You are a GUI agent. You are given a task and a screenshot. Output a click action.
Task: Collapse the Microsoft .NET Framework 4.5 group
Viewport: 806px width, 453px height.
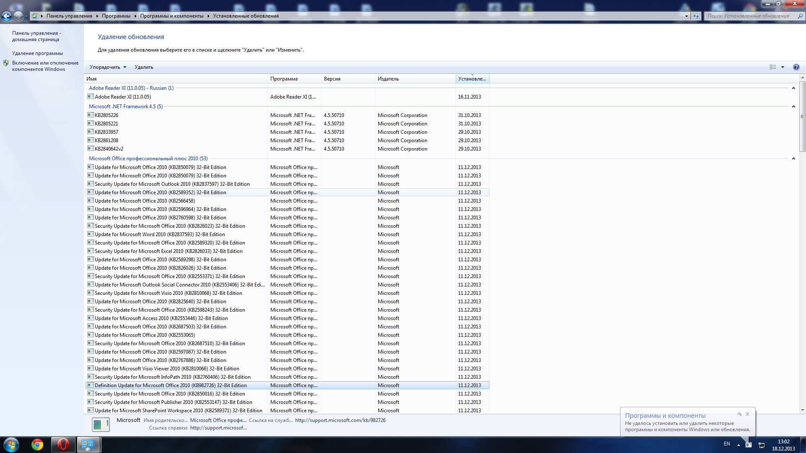[x=793, y=107]
